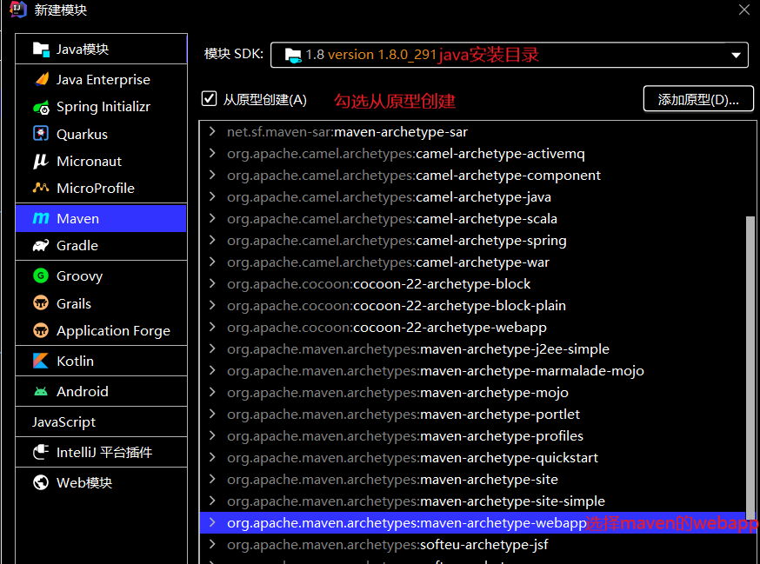Image resolution: width=760 pixels, height=564 pixels.
Task: Expand camel-archetype-scala node
Action: pyautogui.click(x=212, y=218)
